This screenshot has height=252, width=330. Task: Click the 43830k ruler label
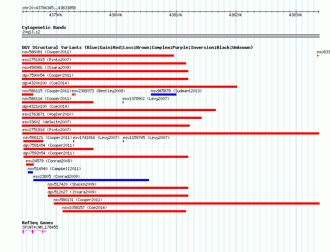tap(296, 15)
